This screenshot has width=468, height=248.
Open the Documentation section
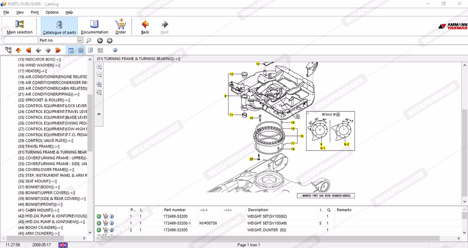[94, 27]
